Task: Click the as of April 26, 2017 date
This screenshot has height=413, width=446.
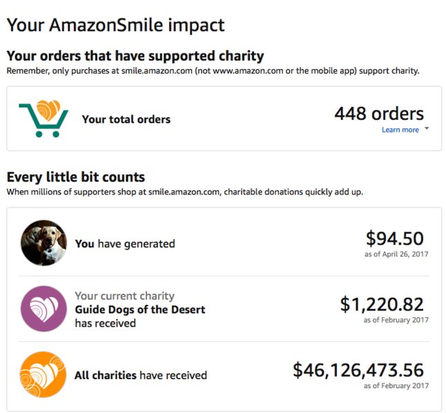Action: pos(396,254)
